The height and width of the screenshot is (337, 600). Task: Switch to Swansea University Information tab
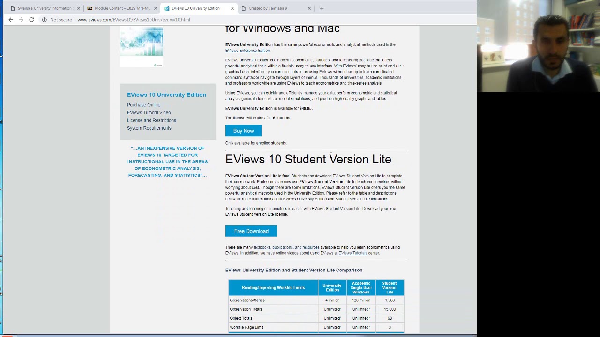click(45, 8)
